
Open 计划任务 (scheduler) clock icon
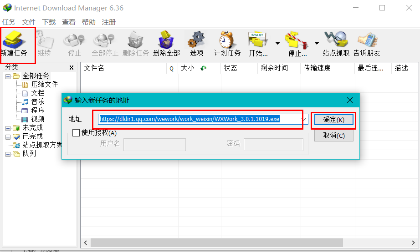point(227,44)
